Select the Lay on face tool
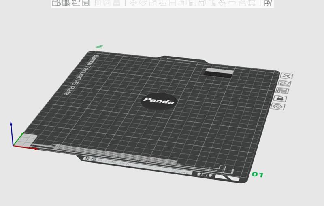The height and width of the screenshot is (206, 324). [163, 3]
